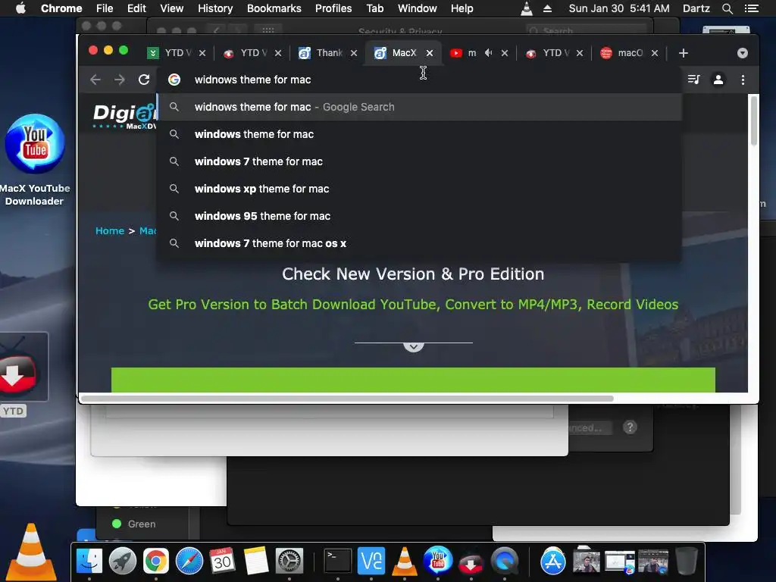Select suggestion 'windows 95 theme for mac'

tap(420, 216)
